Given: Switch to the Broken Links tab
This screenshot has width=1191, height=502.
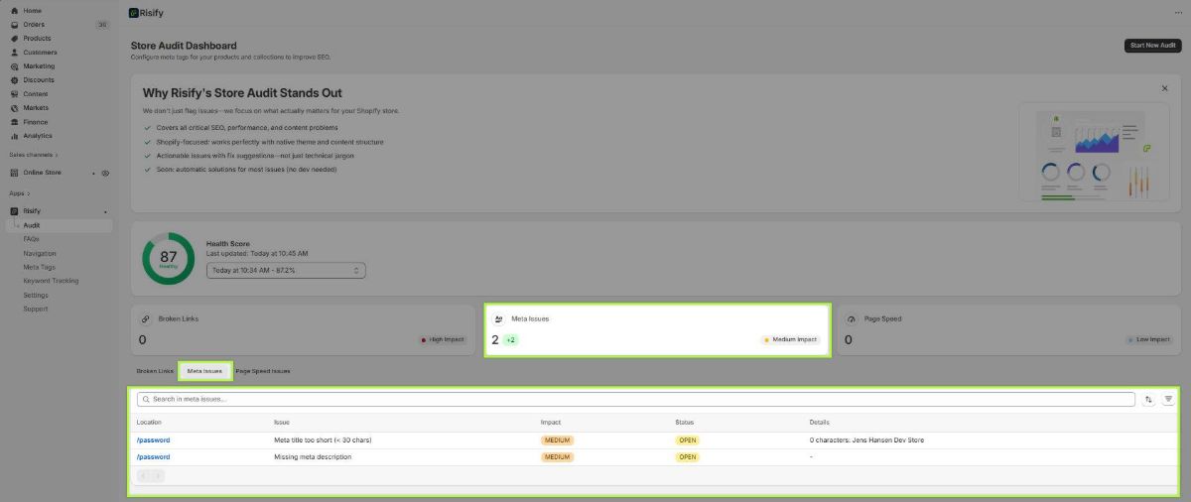Looking at the screenshot, I should [x=155, y=371].
